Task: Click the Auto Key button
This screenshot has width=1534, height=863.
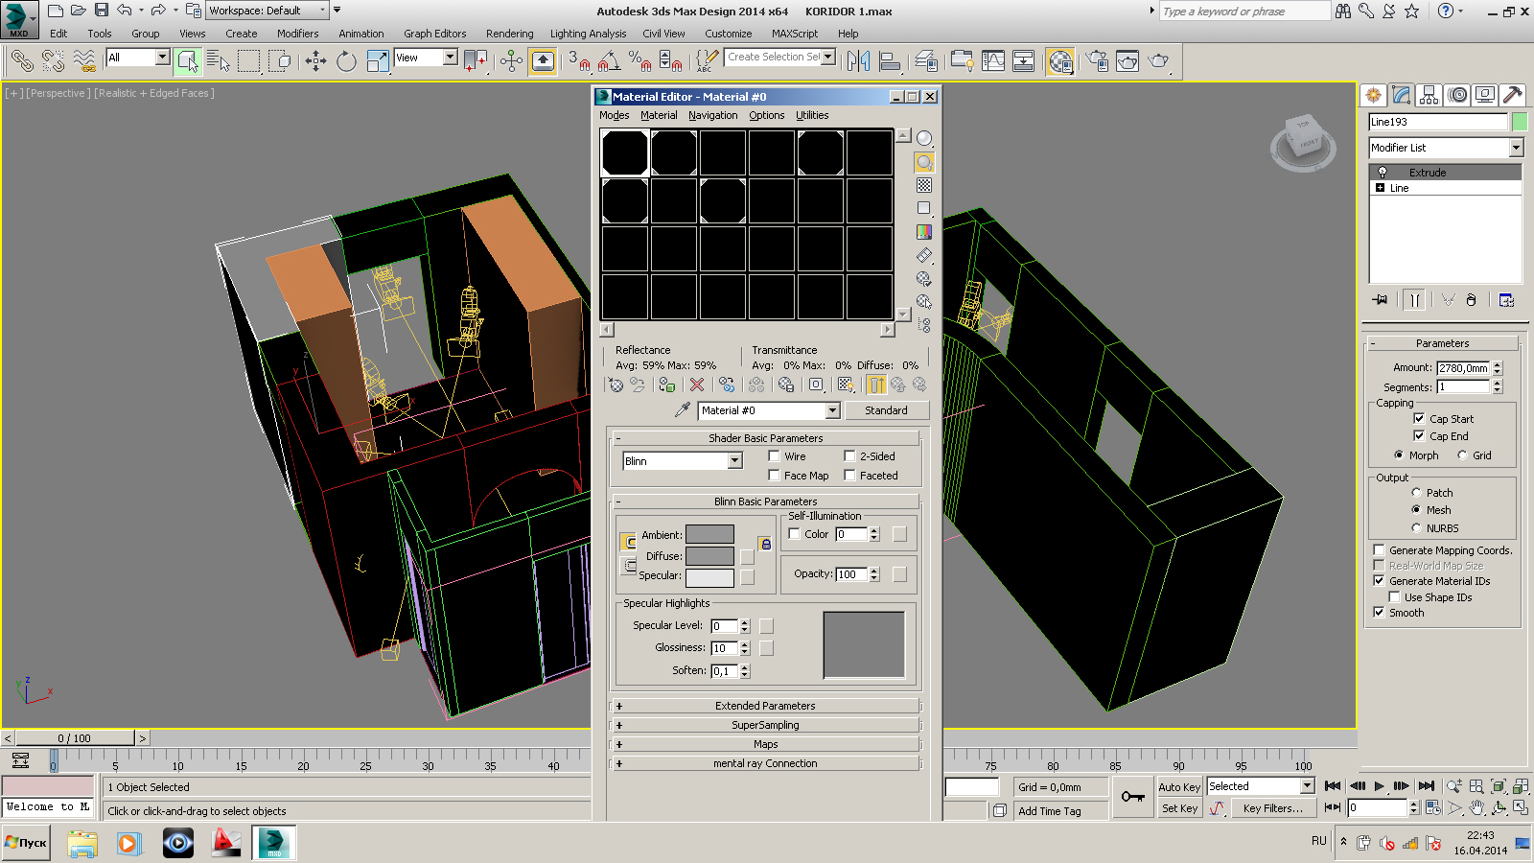Action: coord(1179,787)
